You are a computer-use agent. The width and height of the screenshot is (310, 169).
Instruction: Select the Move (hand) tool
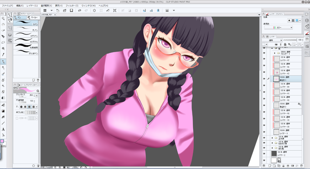tap(3, 24)
